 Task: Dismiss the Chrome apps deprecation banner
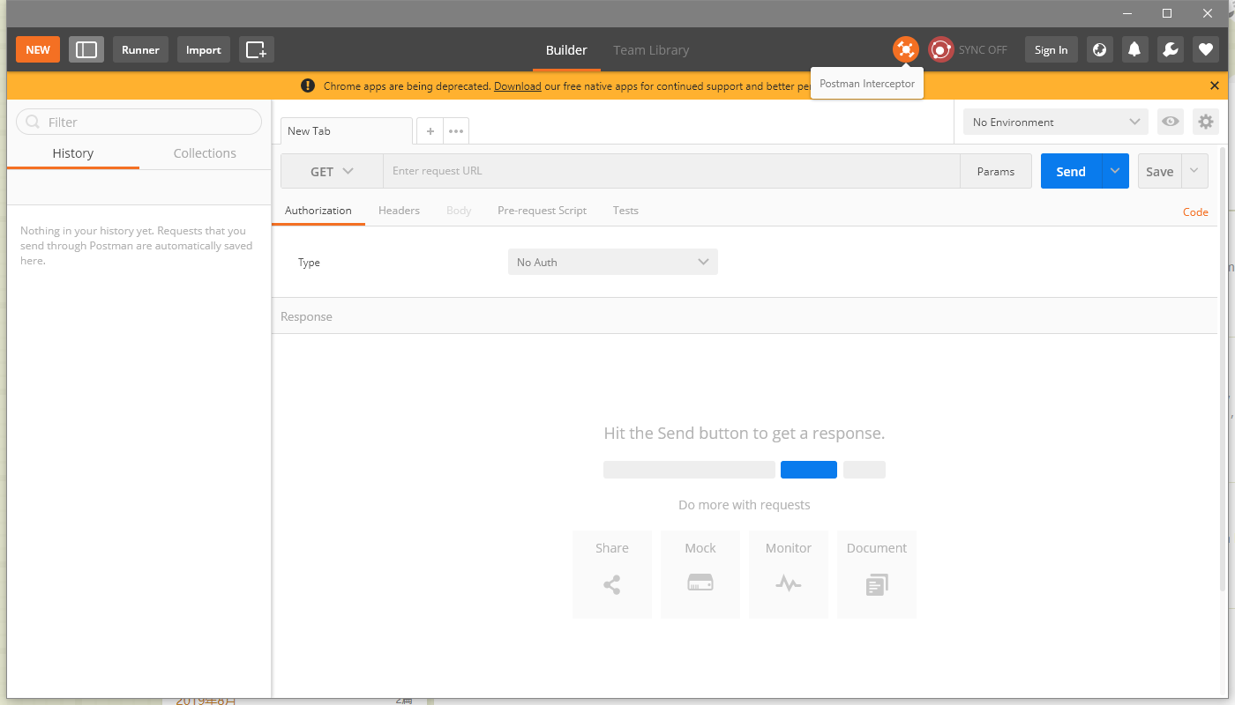coord(1214,85)
